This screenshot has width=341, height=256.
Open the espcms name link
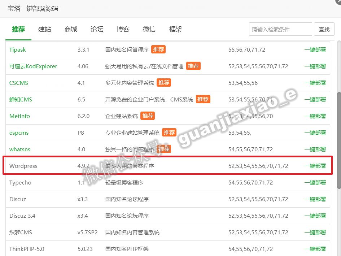tap(19, 133)
